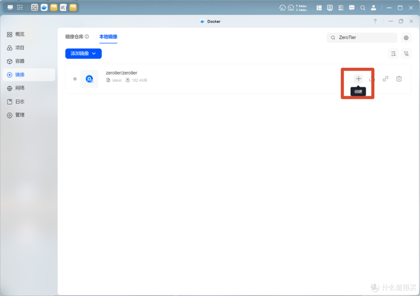Open the message bubble icon in top bar
Screen dimensions: 420x296
click(352, 8)
